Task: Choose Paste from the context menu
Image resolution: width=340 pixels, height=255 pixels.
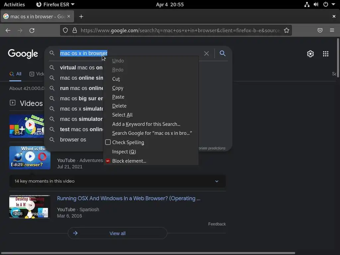Action: pos(151,97)
